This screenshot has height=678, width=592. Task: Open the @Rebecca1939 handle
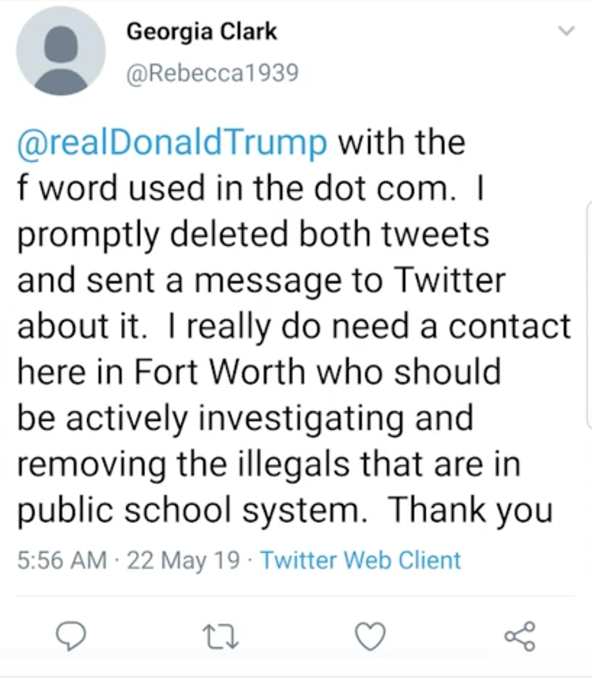pos(212,73)
